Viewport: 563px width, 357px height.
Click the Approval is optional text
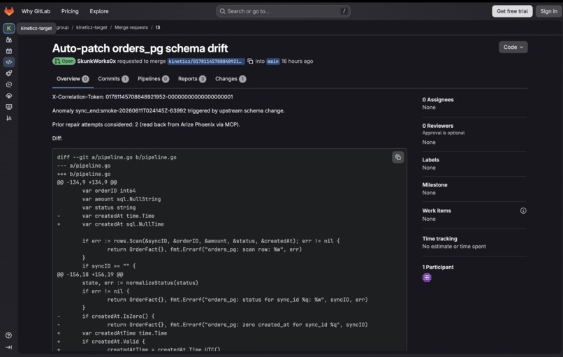(x=443, y=133)
